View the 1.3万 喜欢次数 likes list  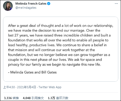coord(58,98)
